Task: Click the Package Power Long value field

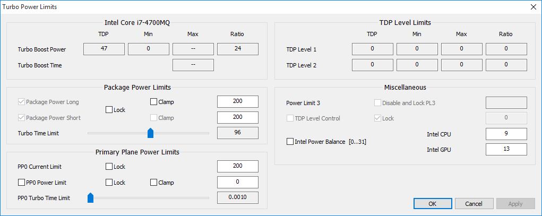Action: 238,101
